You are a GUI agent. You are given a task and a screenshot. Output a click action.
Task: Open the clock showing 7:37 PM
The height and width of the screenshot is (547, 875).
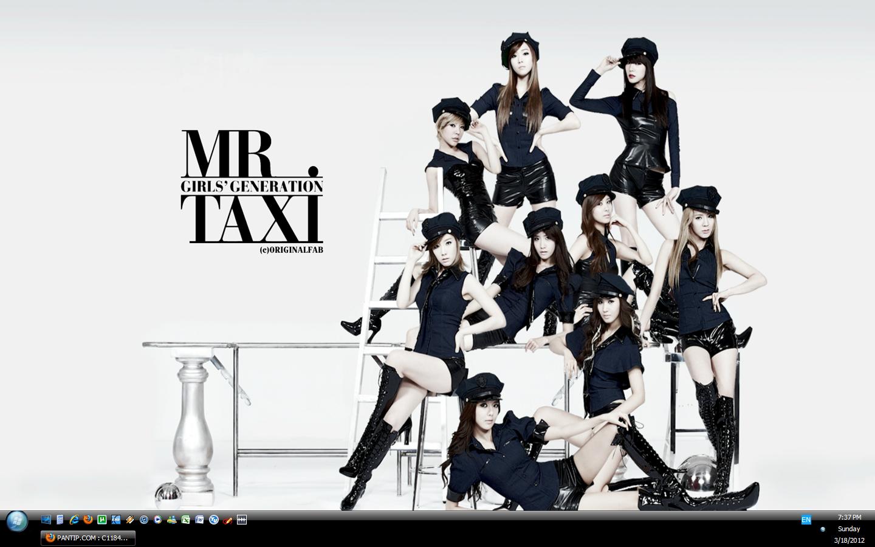849,517
